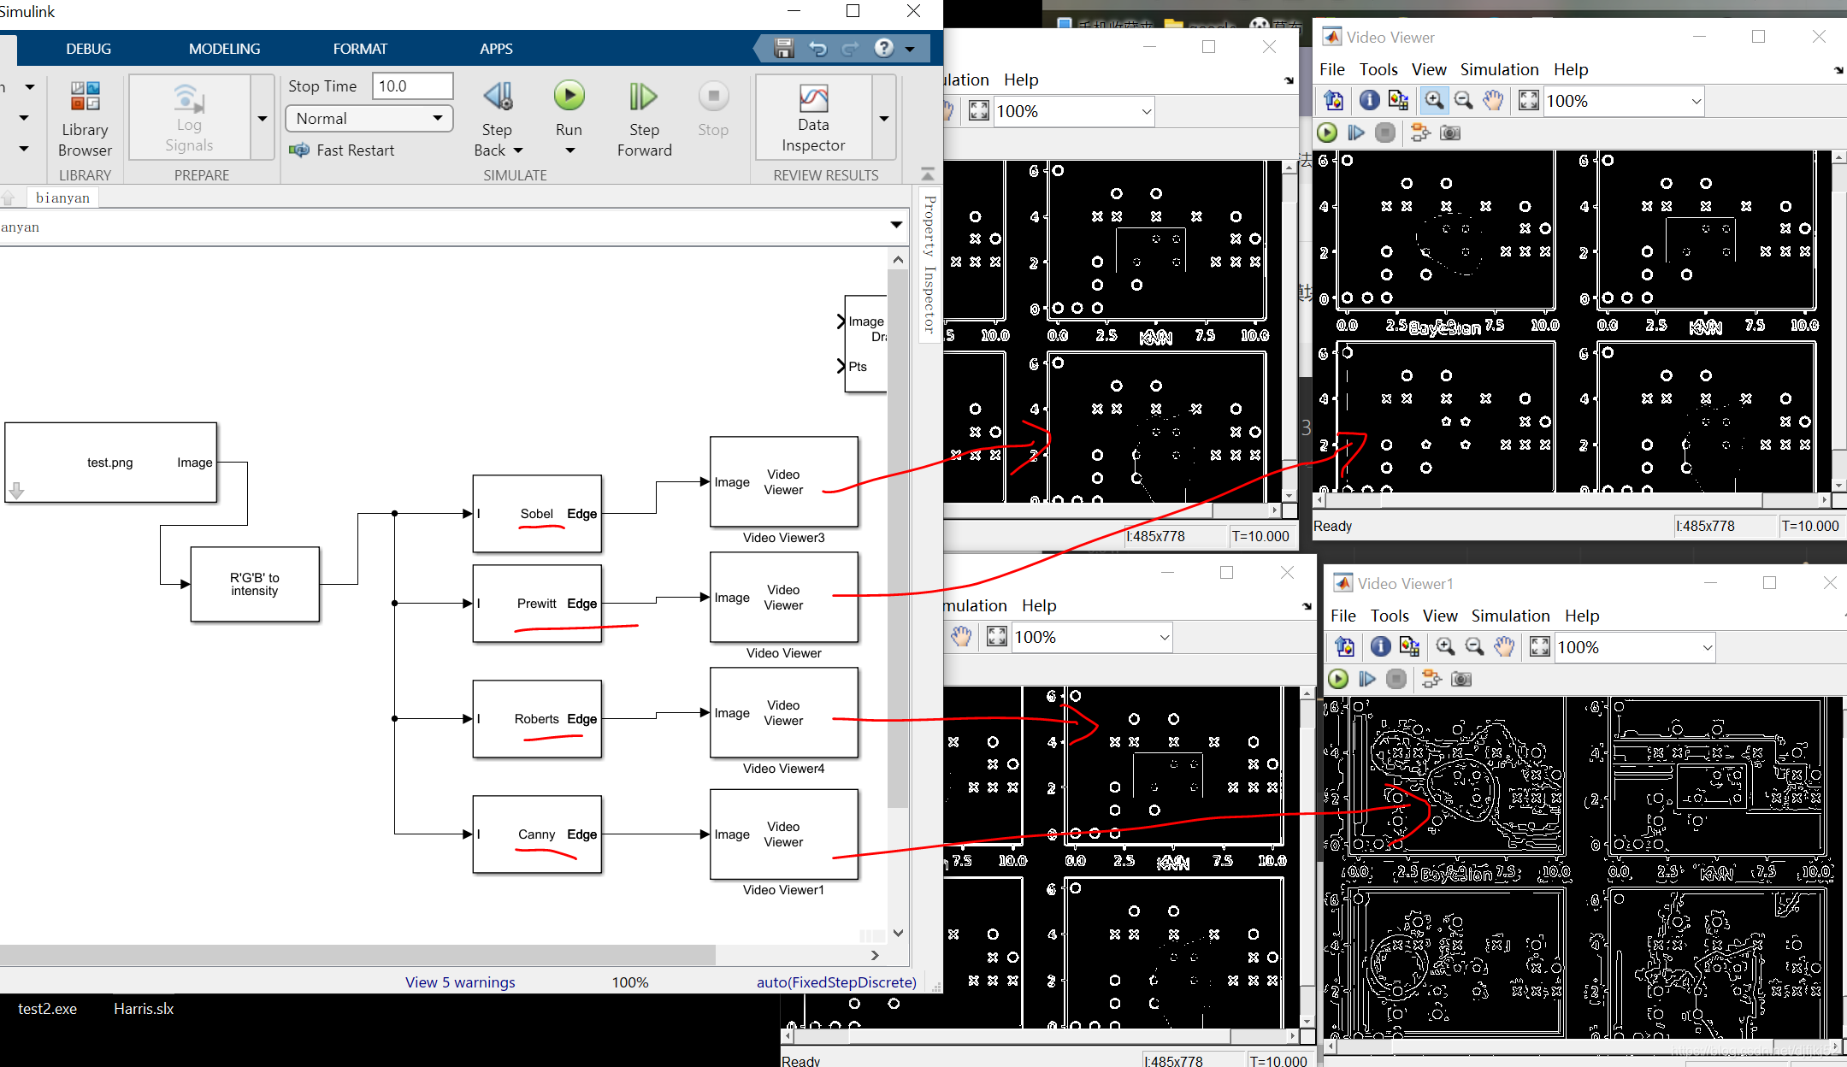
Task: Expand Step Back options arrow
Action: [517, 151]
